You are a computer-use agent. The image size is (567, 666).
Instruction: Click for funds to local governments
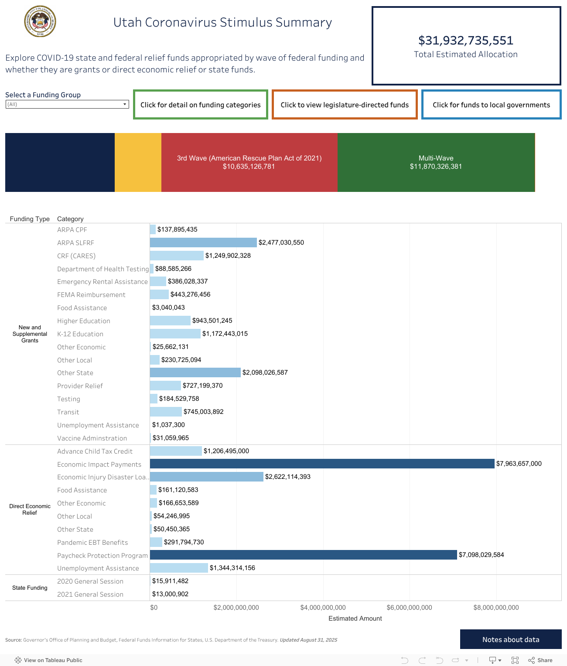492,105
